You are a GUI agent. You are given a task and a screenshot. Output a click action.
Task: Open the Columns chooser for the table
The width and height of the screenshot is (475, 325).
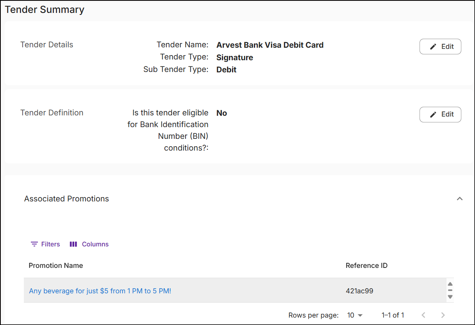[x=89, y=244]
